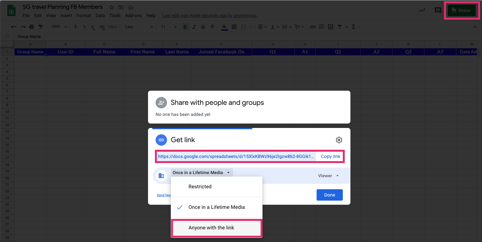Image resolution: width=482 pixels, height=242 pixels.
Task: Select the Restricted option
Action: [x=217, y=187]
